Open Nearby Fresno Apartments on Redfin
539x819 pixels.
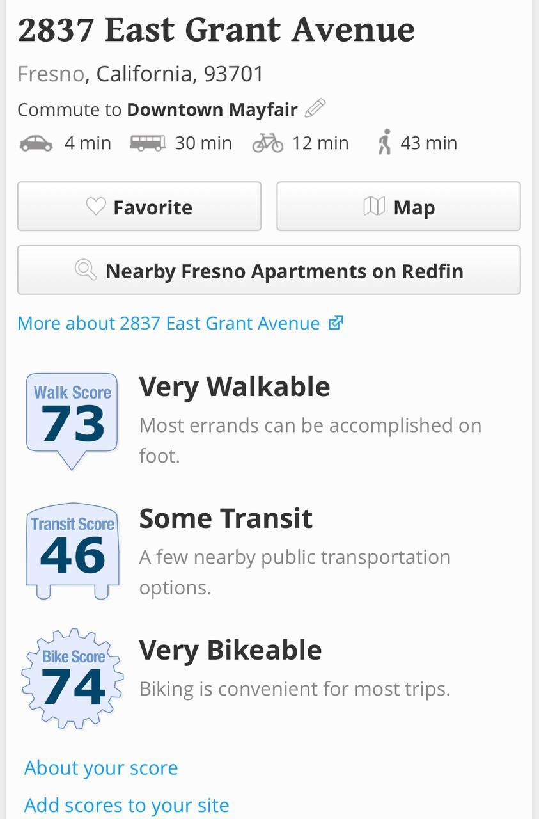[x=269, y=270]
